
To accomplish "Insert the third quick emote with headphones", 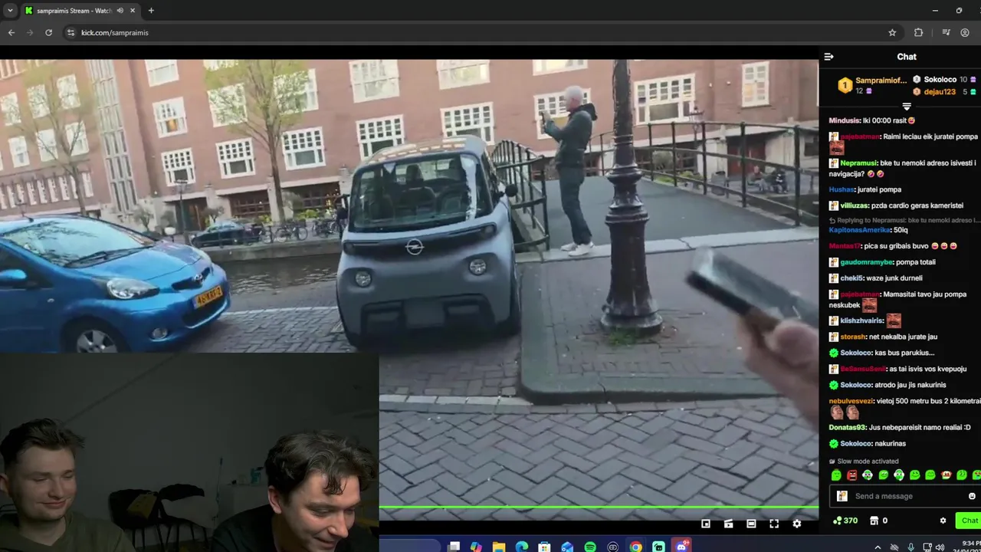I will coord(868,475).
